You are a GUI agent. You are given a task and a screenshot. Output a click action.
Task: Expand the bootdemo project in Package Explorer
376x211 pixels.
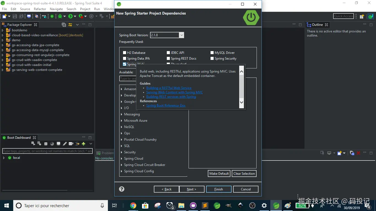(x=3, y=30)
